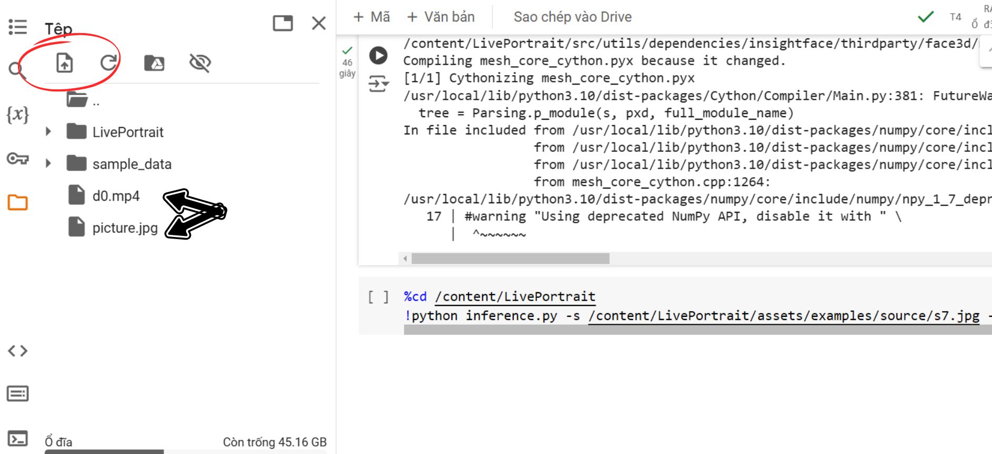This screenshot has width=992, height=454.
Task: Toggle the cell output display icon
Action: tap(378, 84)
